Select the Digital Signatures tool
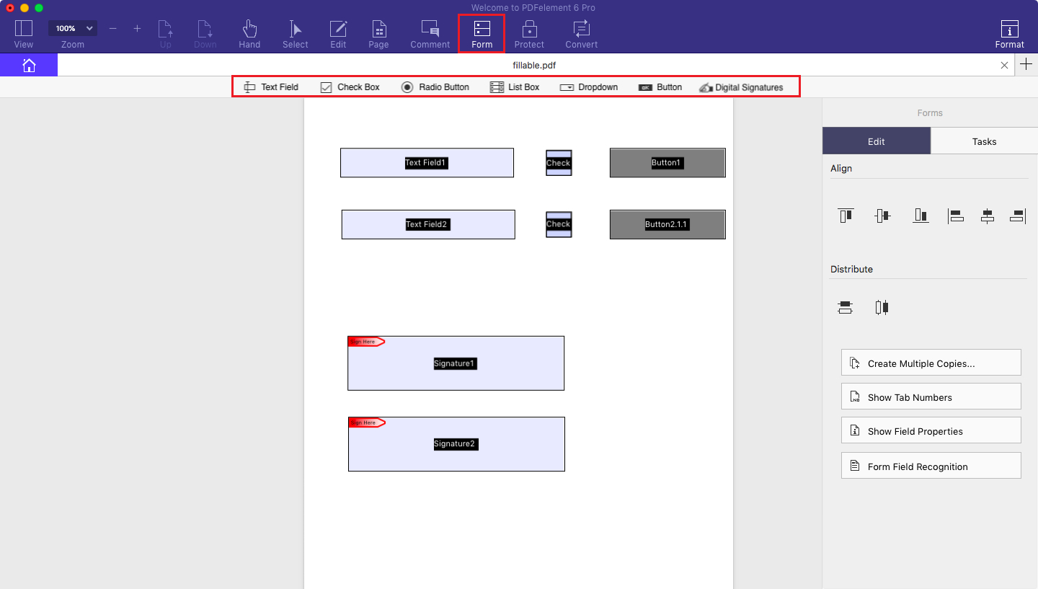This screenshot has height=589, width=1038. point(742,87)
